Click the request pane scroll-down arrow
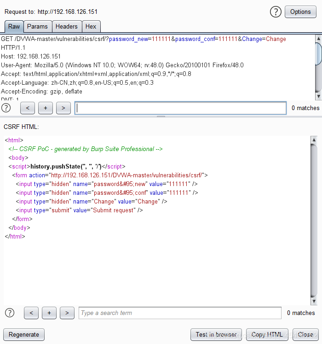 (318, 97)
